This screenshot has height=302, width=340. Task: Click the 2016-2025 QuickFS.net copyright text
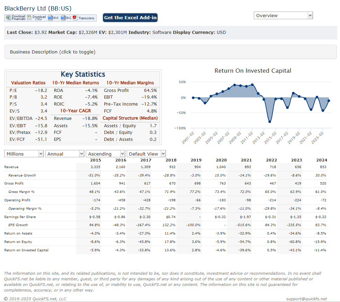click(x=35, y=299)
